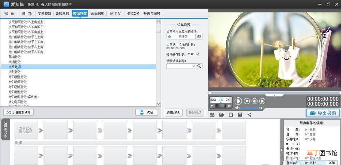This screenshot has width=341, height=165.
Task: Open the 字幕特效 tab
Action: [44, 13]
